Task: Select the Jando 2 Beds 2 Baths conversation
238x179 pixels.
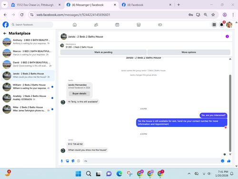Action: click(28, 75)
